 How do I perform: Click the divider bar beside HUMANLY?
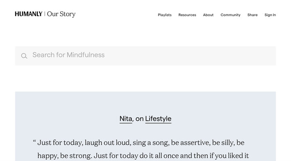44,14
